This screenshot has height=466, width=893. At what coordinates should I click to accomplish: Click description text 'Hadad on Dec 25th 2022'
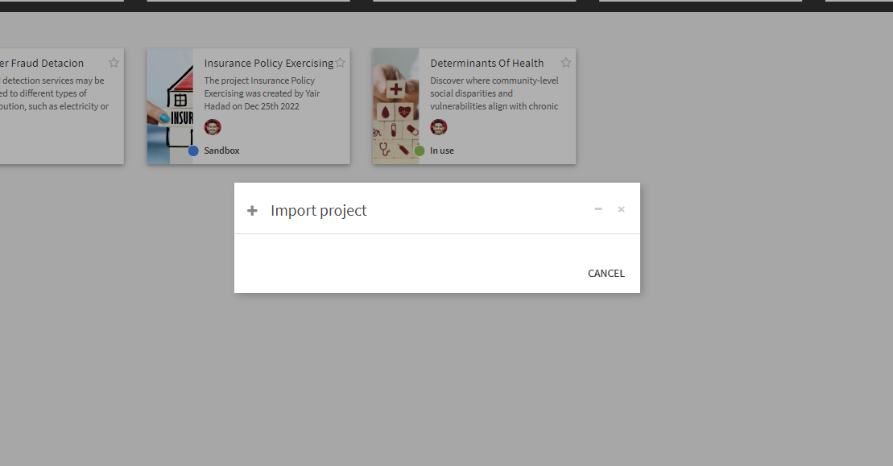pyautogui.click(x=252, y=106)
